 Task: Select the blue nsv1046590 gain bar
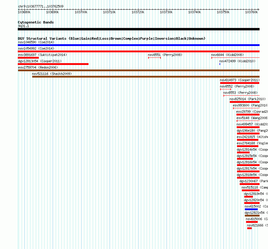coord(139,45)
